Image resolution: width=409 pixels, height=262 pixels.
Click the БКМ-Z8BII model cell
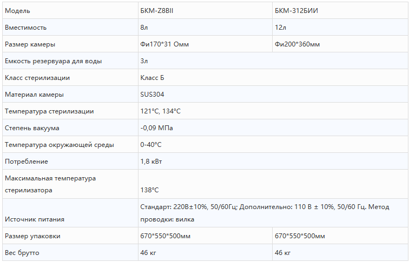coord(205,10)
